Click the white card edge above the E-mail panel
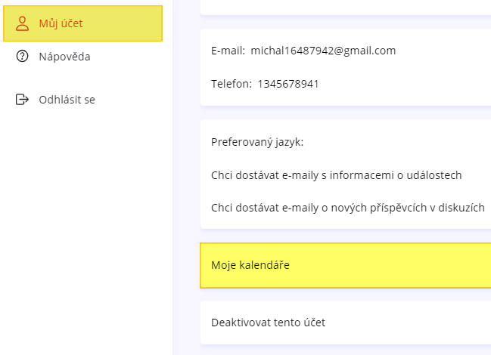Screen dimensions: 491x355 [x=346, y=8]
